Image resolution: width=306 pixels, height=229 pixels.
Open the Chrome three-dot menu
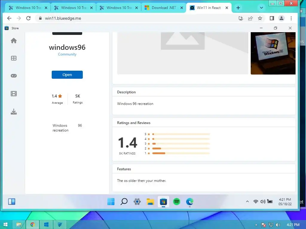point(291,18)
